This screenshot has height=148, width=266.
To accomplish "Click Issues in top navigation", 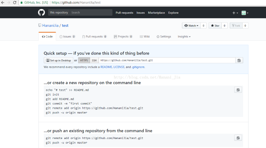I will [141, 13].
